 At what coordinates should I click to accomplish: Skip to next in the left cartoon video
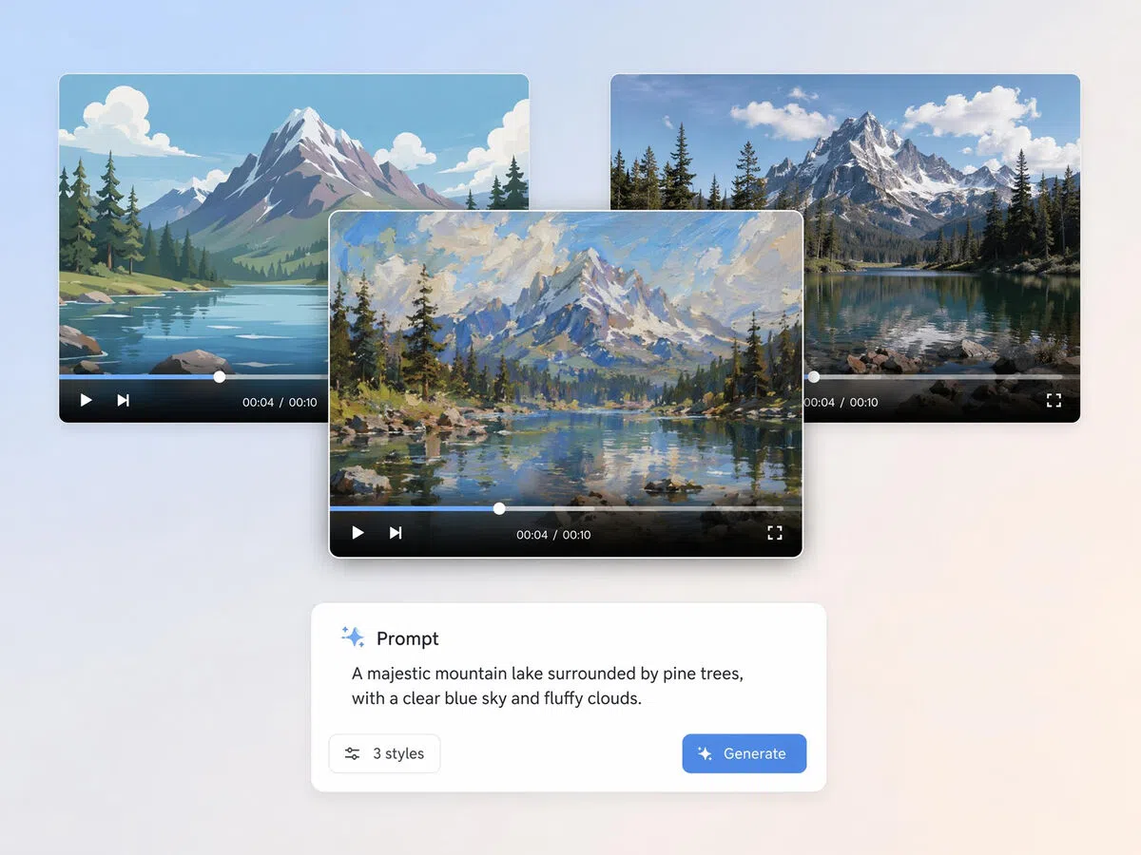[x=123, y=400]
